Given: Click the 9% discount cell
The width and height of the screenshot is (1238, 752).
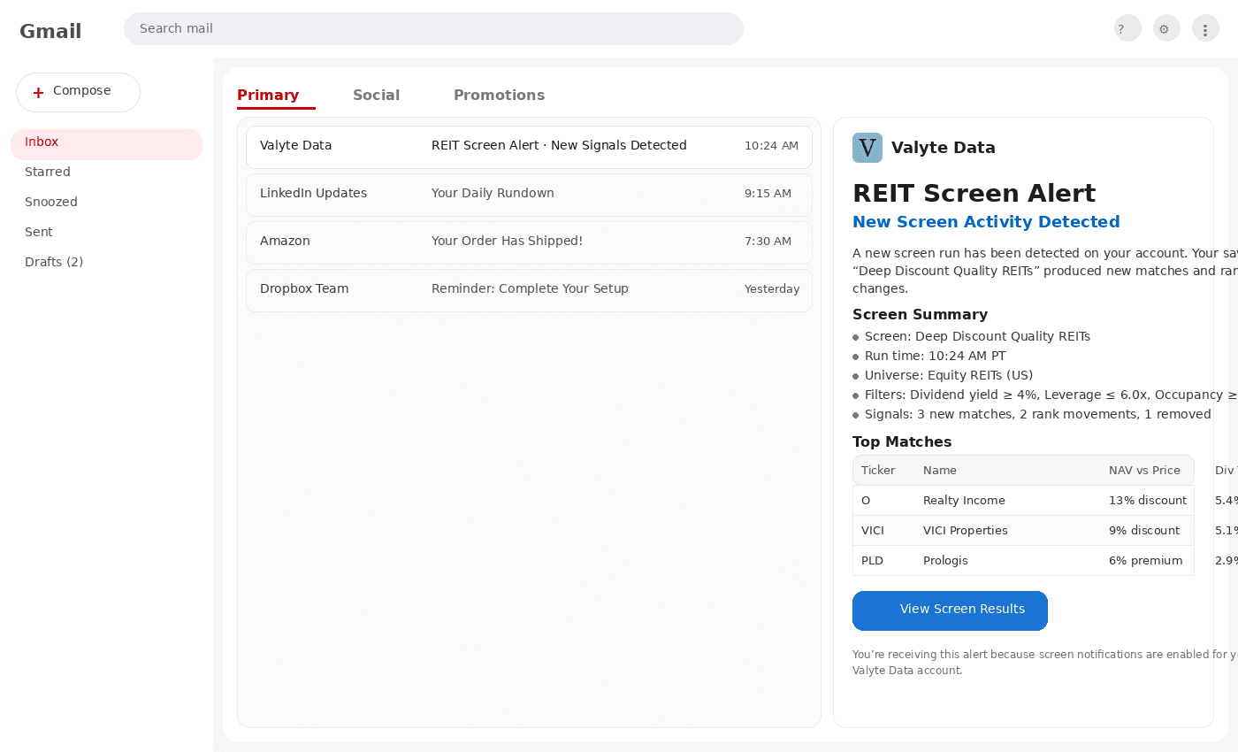Looking at the screenshot, I should pyautogui.click(x=1144, y=530).
